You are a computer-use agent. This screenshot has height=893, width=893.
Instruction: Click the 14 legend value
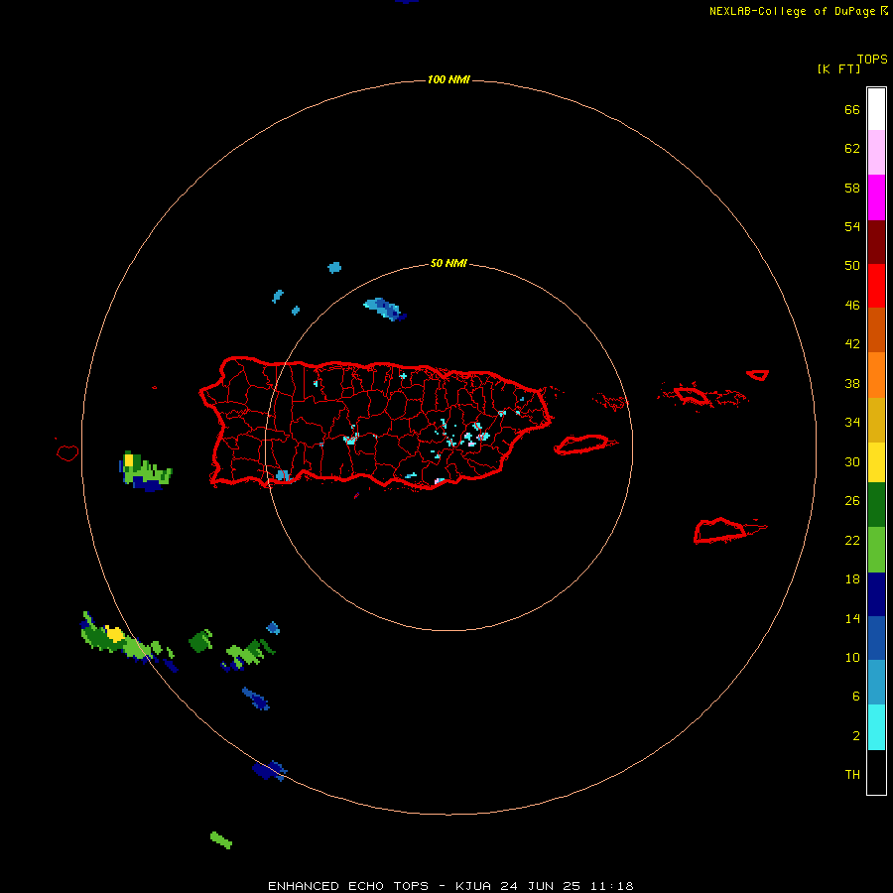[x=852, y=618]
